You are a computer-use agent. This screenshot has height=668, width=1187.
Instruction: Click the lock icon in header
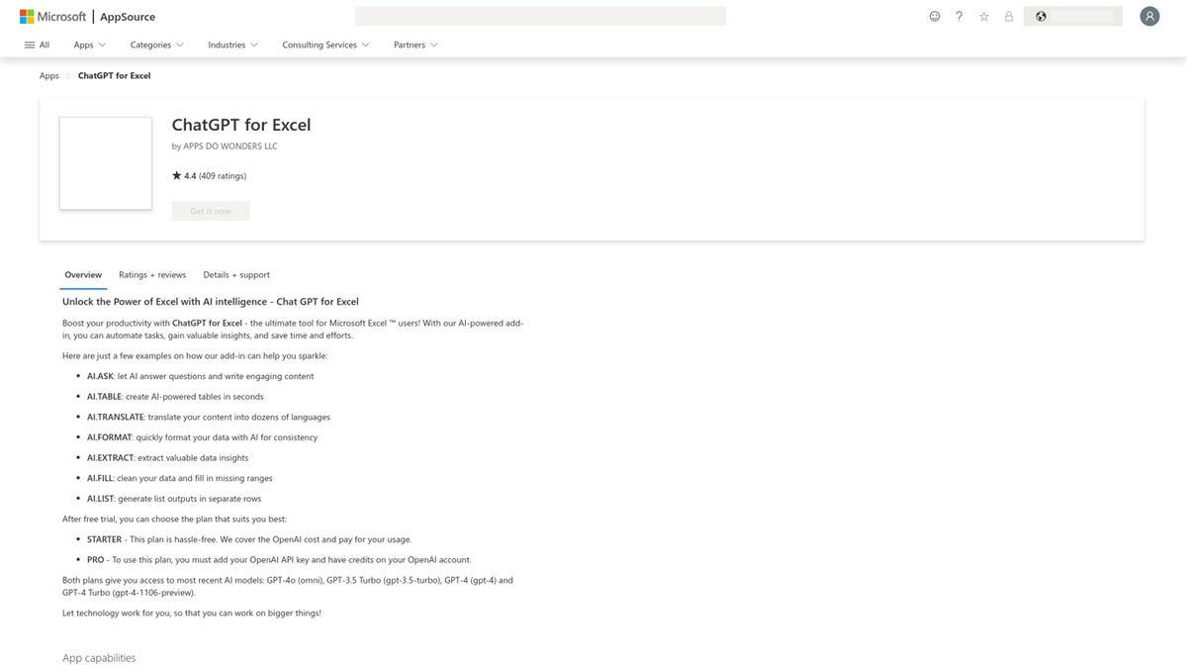[x=1009, y=17]
